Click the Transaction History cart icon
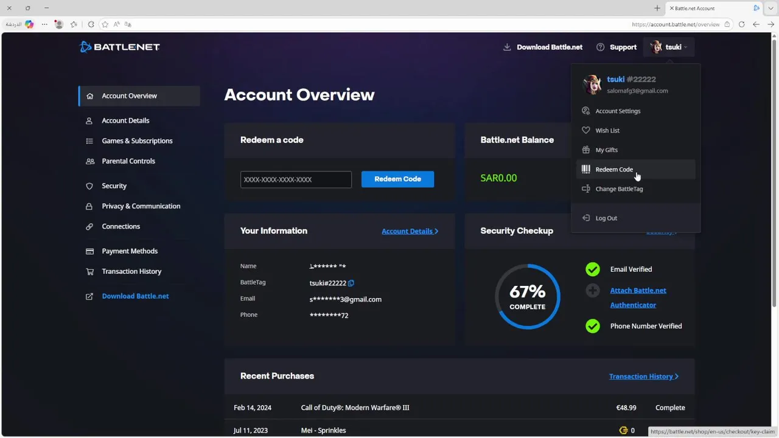This screenshot has width=779, height=438. point(90,271)
